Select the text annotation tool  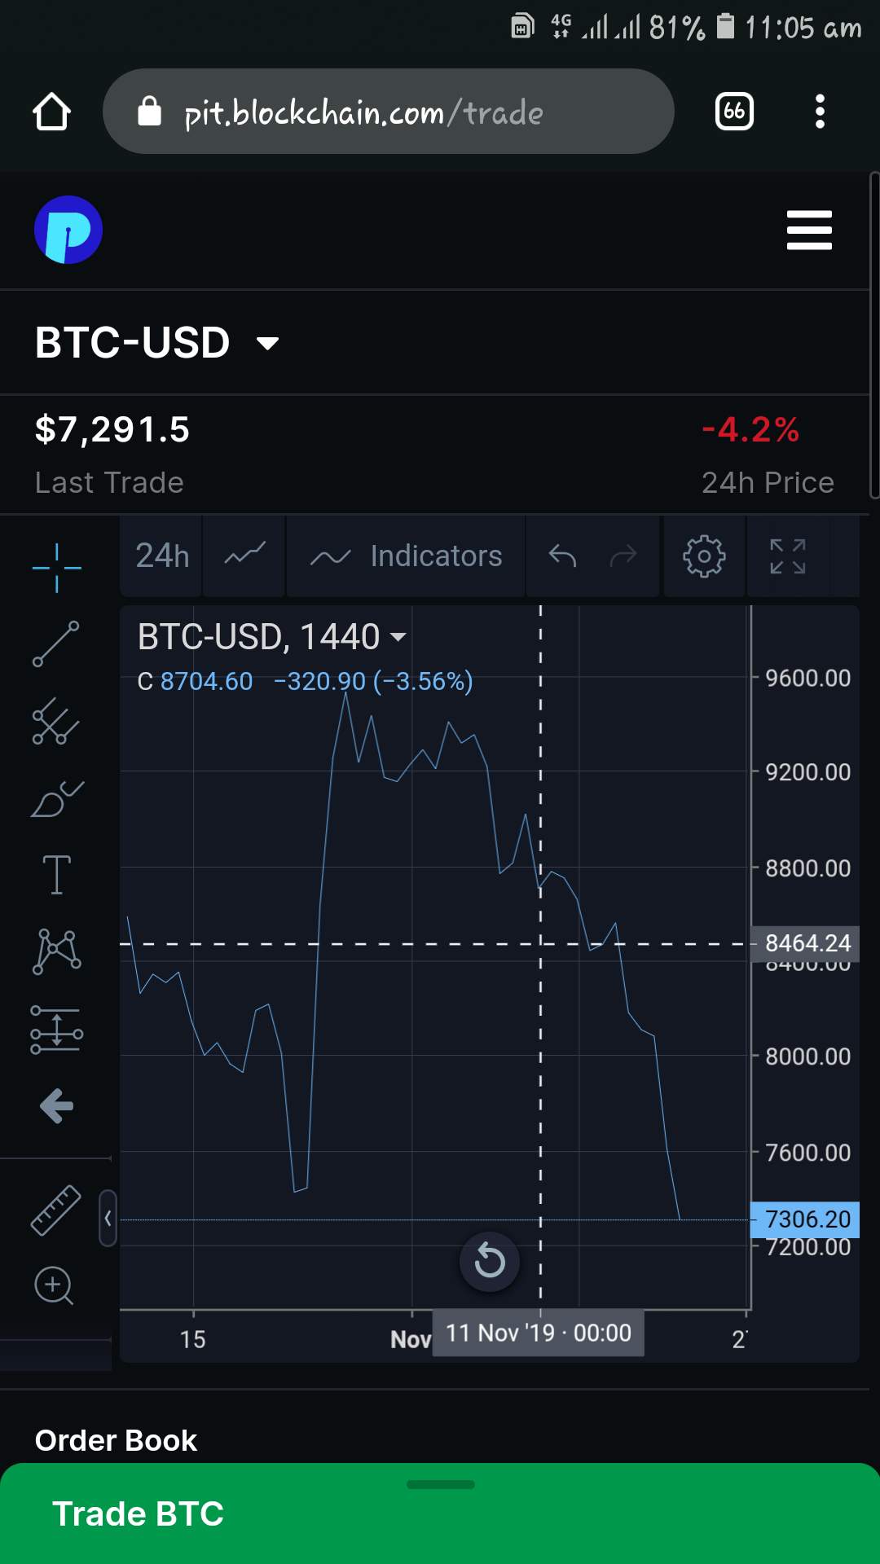coord(56,875)
